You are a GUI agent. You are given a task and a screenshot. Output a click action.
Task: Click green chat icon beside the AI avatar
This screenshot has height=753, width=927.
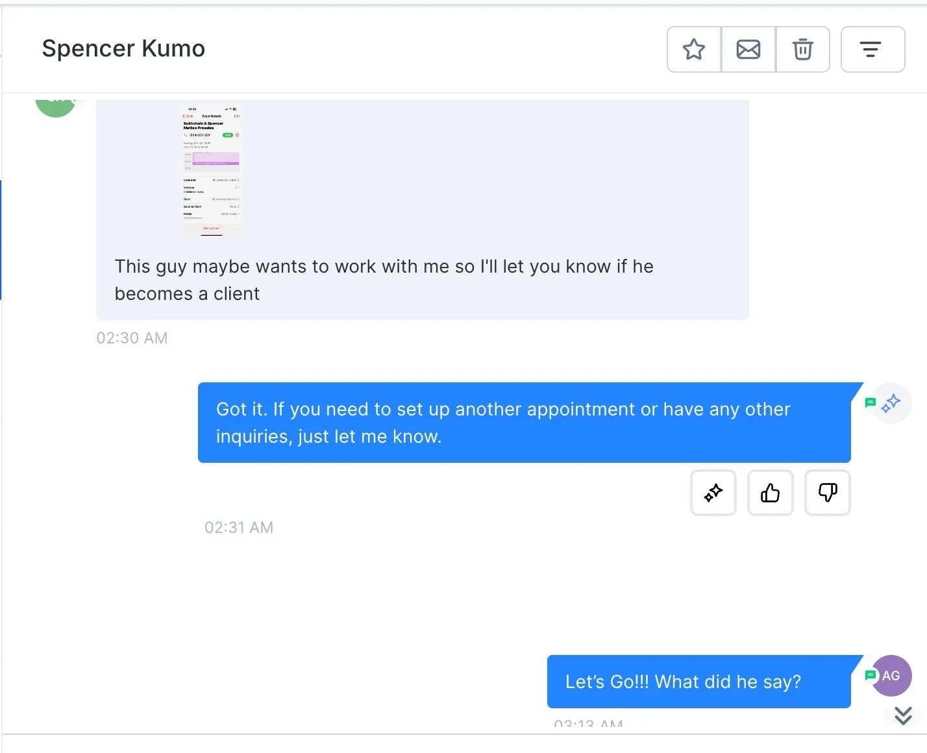point(871,403)
